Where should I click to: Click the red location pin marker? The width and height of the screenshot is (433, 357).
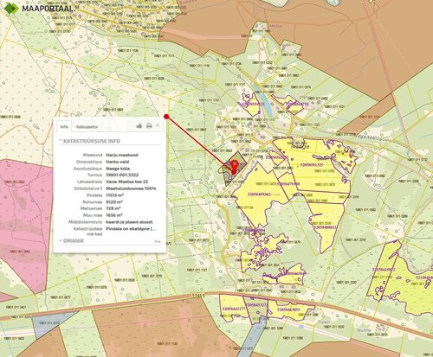tap(235, 166)
